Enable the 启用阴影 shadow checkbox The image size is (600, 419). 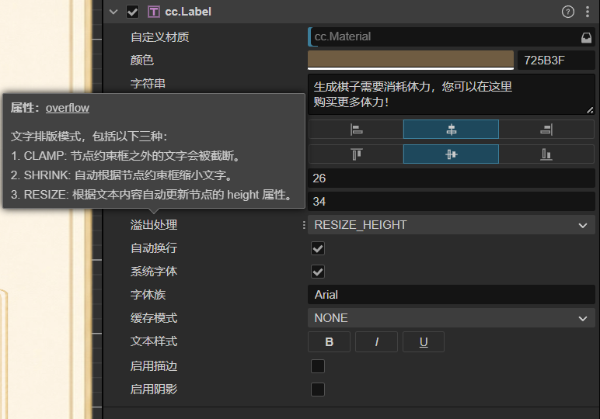pyautogui.click(x=318, y=390)
